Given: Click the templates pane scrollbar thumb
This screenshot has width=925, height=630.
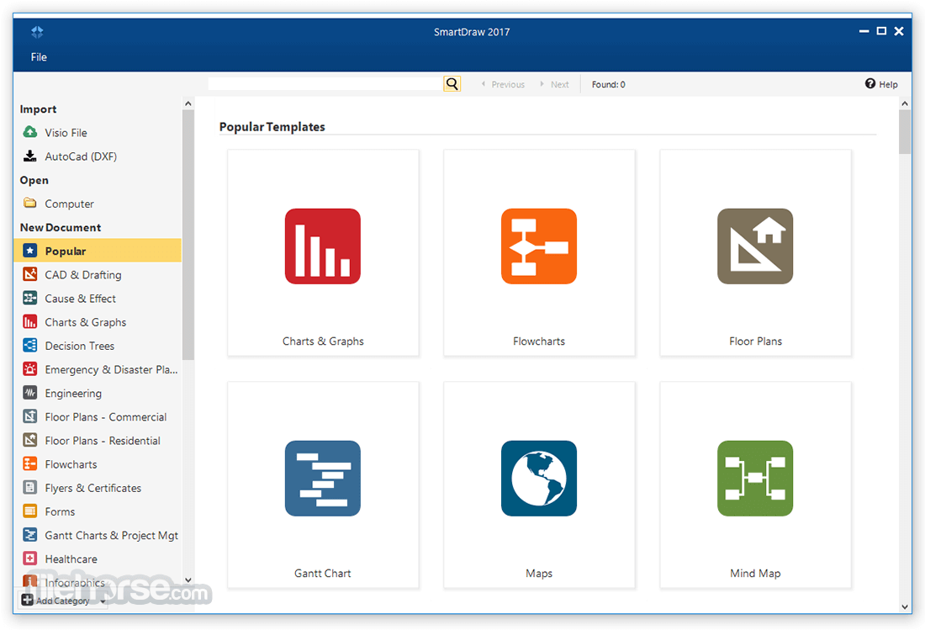Looking at the screenshot, I should (905, 132).
